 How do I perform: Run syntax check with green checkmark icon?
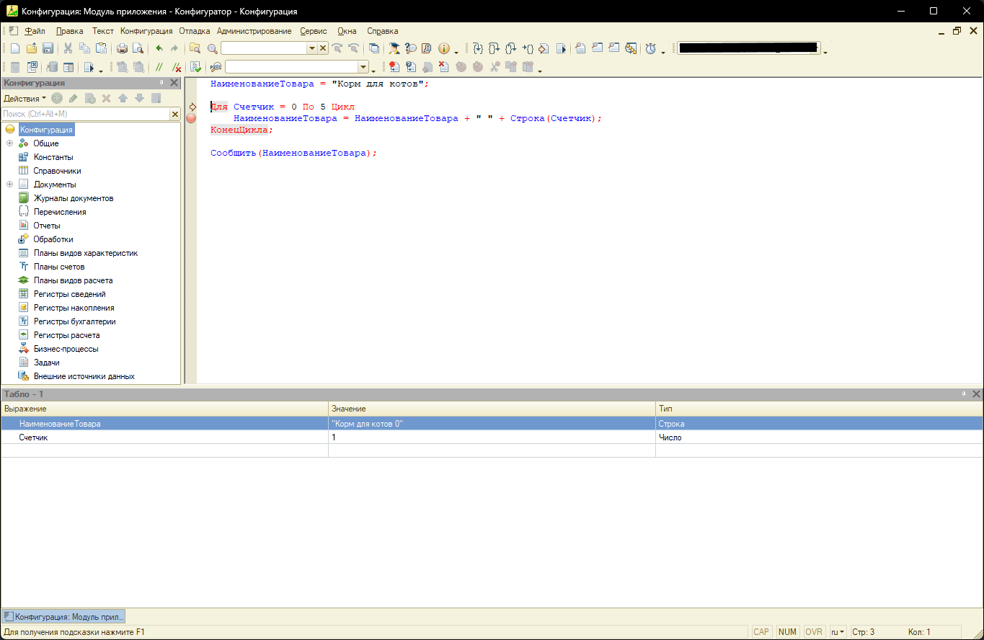(x=195, y=67)
